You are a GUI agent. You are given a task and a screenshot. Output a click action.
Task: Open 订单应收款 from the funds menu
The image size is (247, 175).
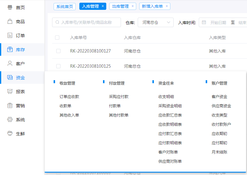click(x=69, y=97)
